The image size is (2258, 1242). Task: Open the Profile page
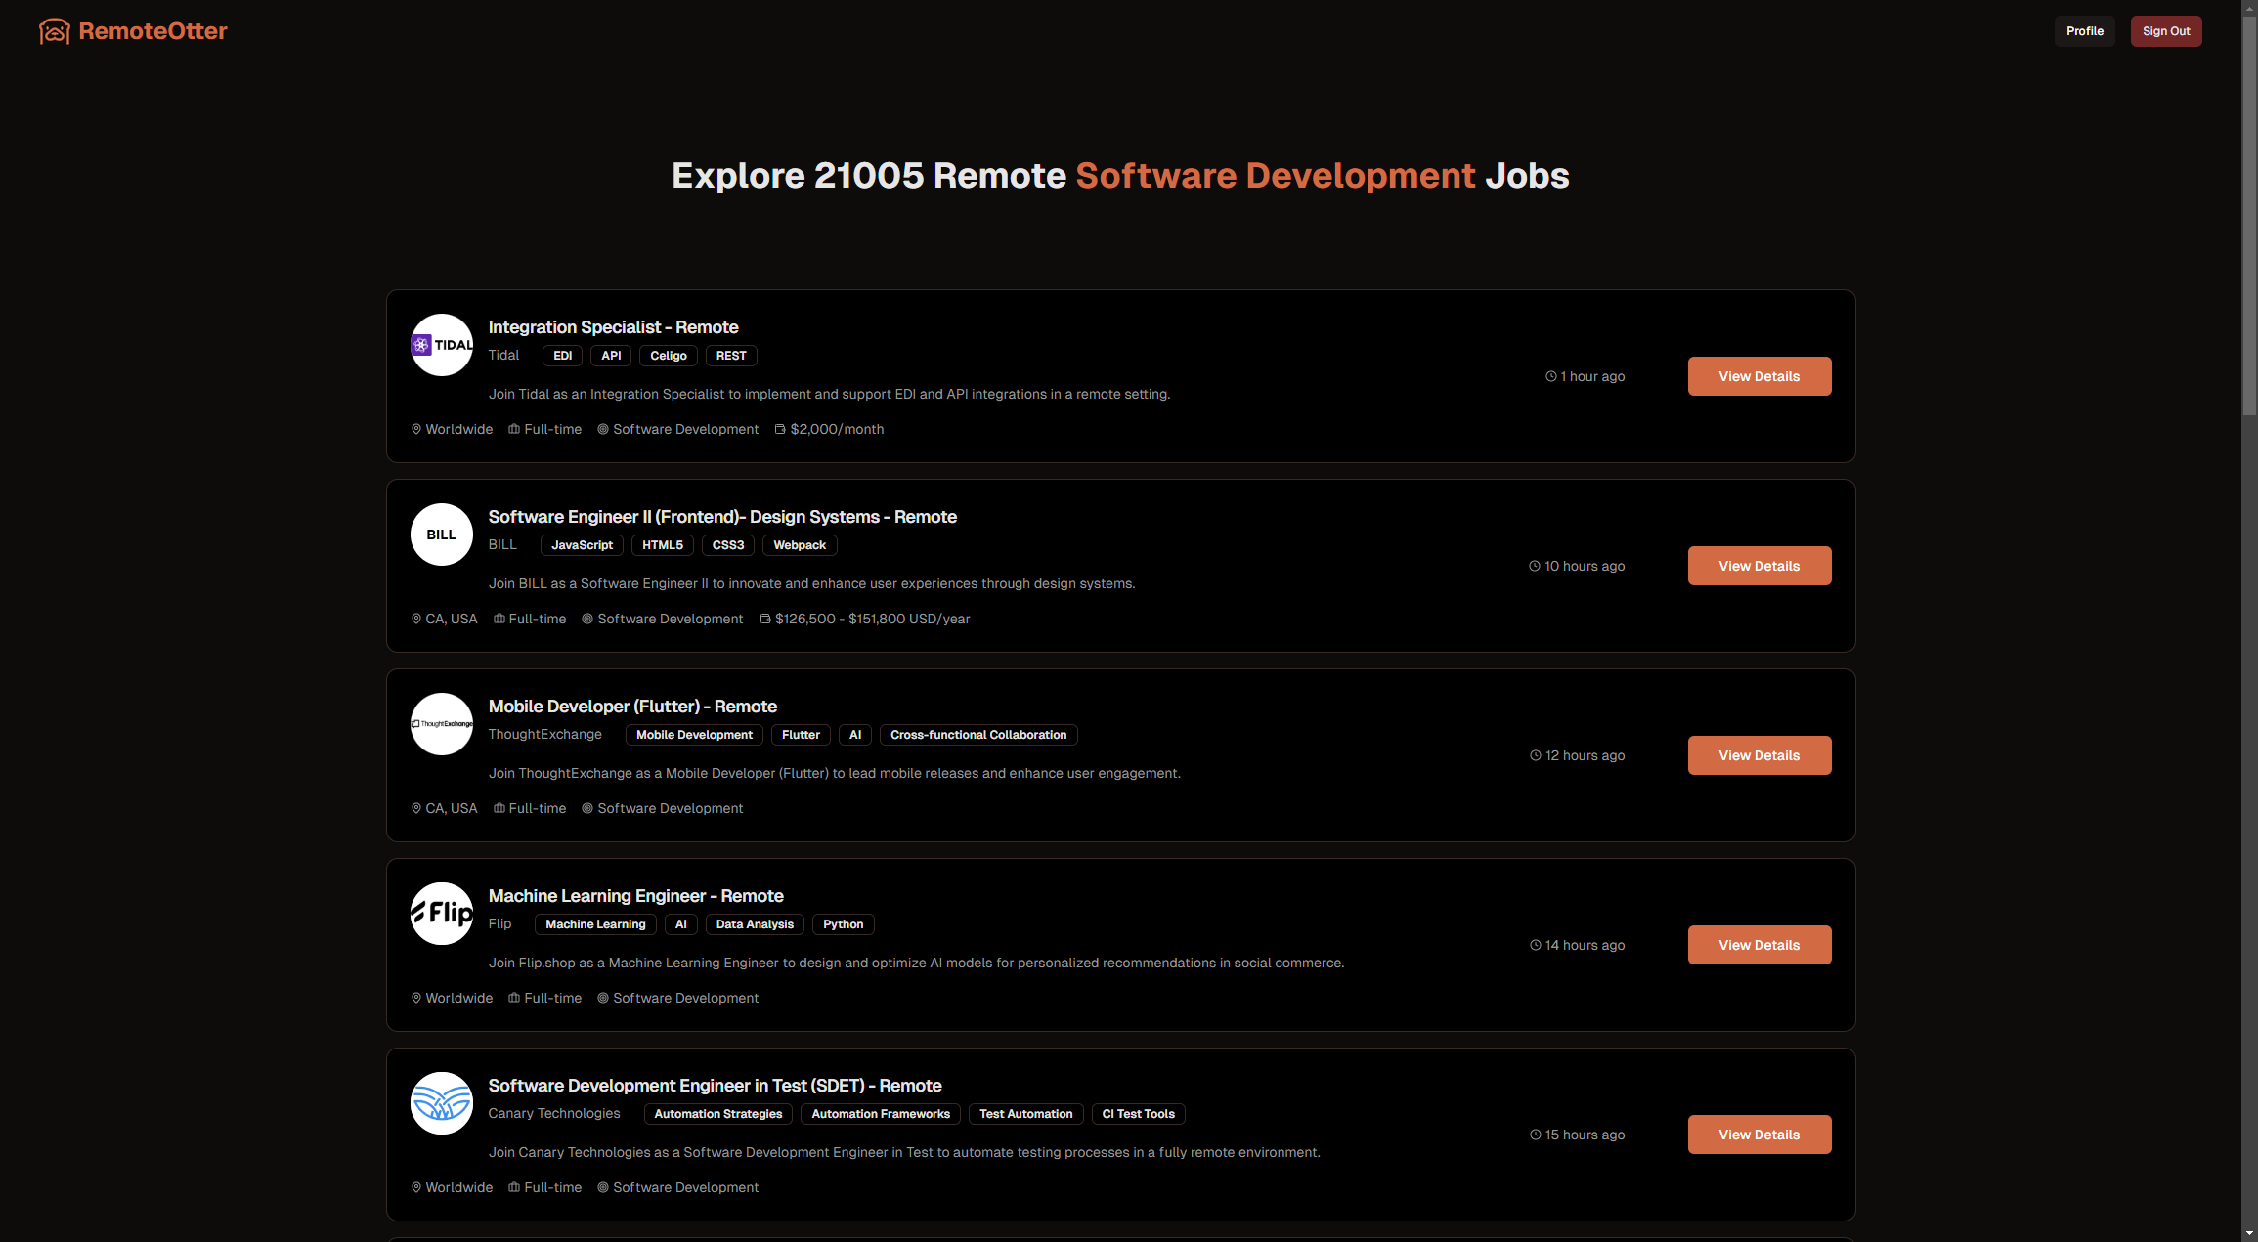pos(2084,31)
